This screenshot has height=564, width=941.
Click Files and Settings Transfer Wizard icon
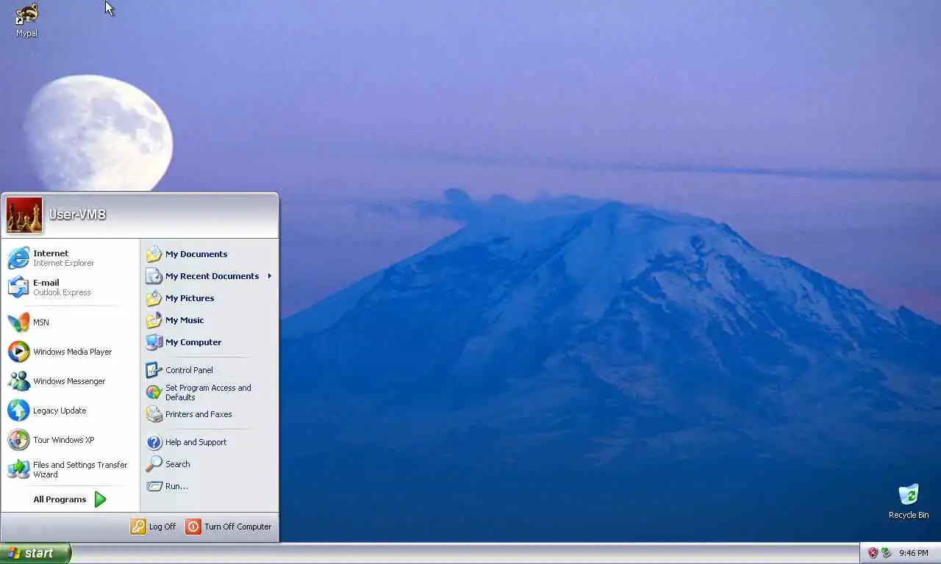click(18, 469)
